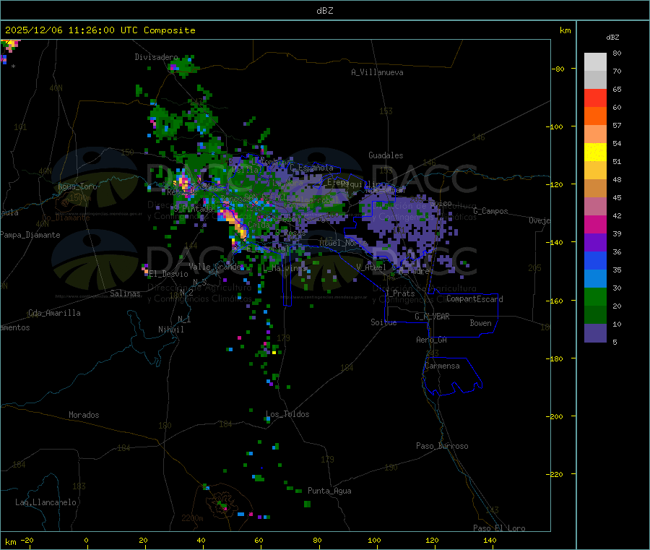Click the J_Prats map label
This screenshot has width=650, height=550.
coord(399,293)
